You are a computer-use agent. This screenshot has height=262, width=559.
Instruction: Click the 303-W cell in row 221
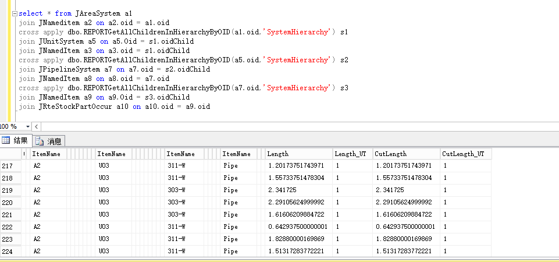tap(184, 214)
